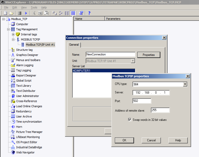This screenshot has width=199, height=157.
Task: Click Help in Modbus TCPIP properties
Action: click(178, 140)
